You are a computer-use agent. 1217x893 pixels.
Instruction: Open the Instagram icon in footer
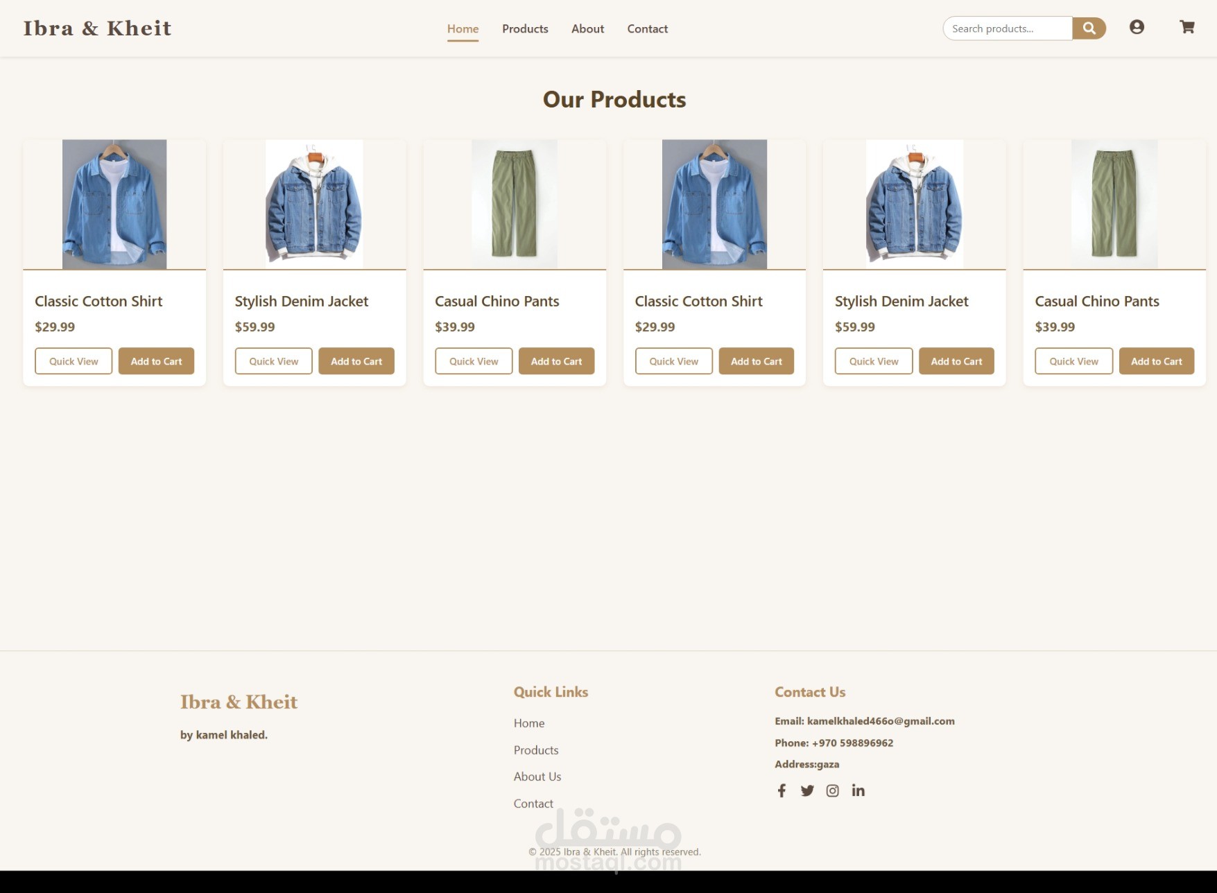coord(833,790)
